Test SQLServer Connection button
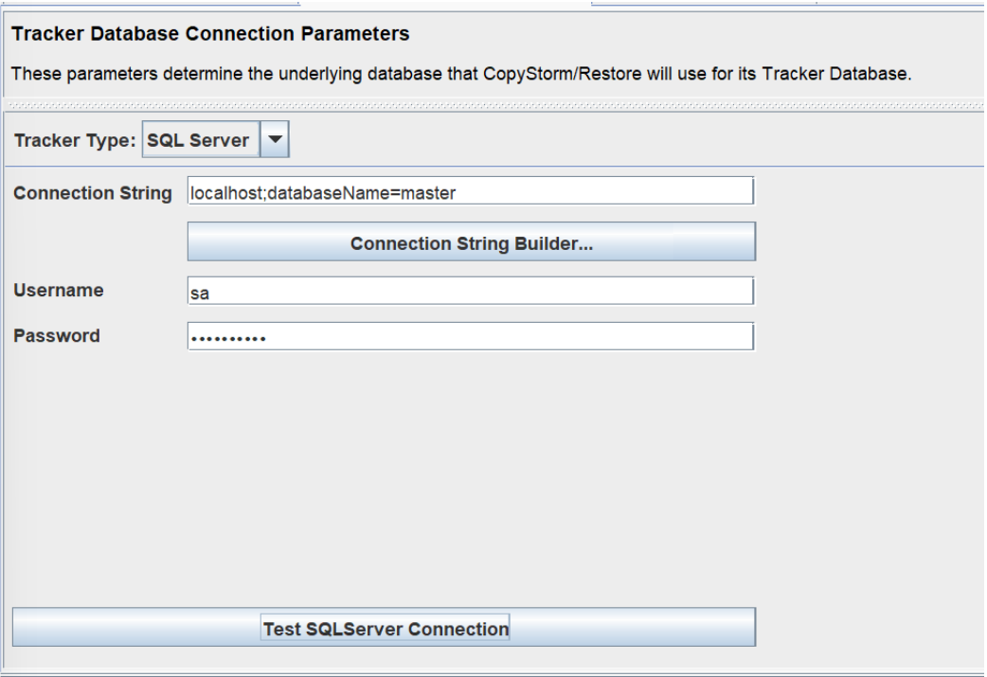Viewport: 987px width, 677px height. (x=384, y=628)
